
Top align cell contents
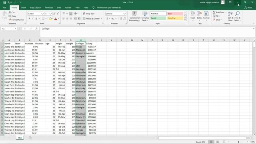(x=64, y=14)
